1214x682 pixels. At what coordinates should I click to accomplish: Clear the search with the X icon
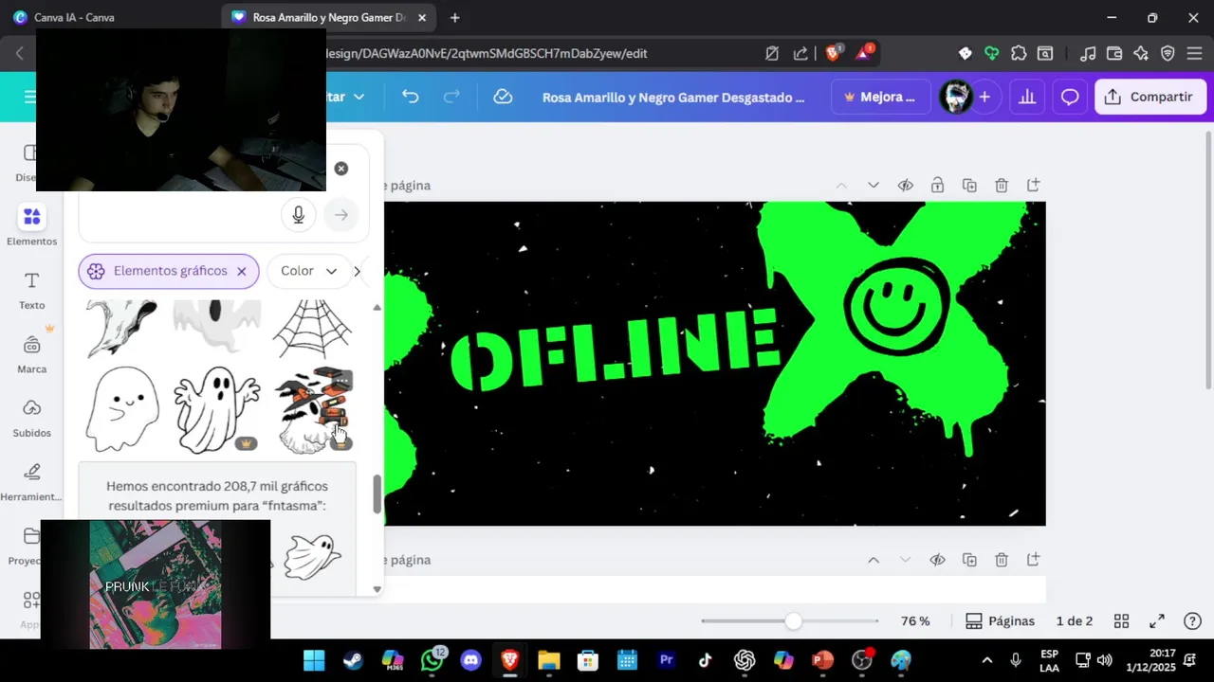341,169
